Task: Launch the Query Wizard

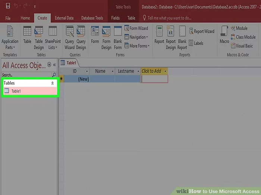Action: (69, 35)
